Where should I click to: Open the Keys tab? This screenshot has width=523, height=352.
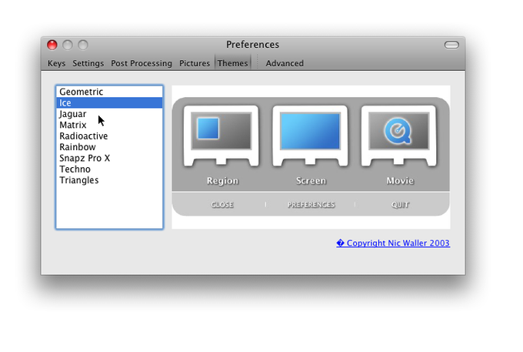point(56,63)
